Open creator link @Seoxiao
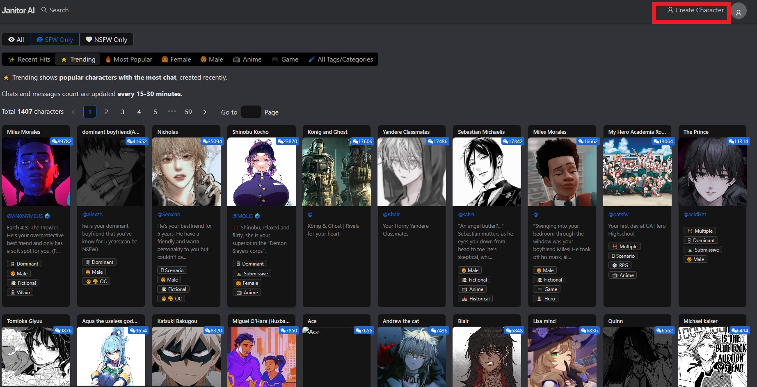The width and height of the screenshot is (757, 387). 169,214
